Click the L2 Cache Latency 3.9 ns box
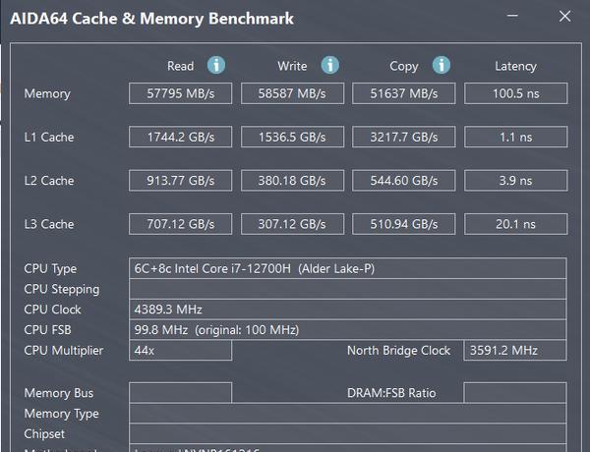This screenshot has height=452, width=590. (516, 181)
